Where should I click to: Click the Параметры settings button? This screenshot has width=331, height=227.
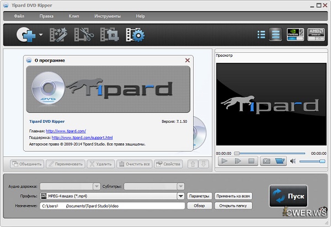[199, 196]
